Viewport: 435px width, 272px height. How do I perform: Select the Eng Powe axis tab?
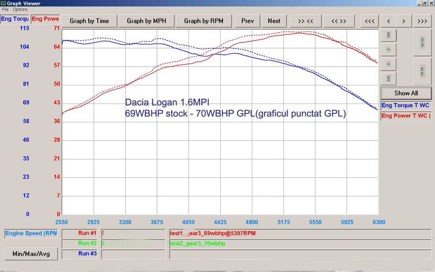coord(45,19)
